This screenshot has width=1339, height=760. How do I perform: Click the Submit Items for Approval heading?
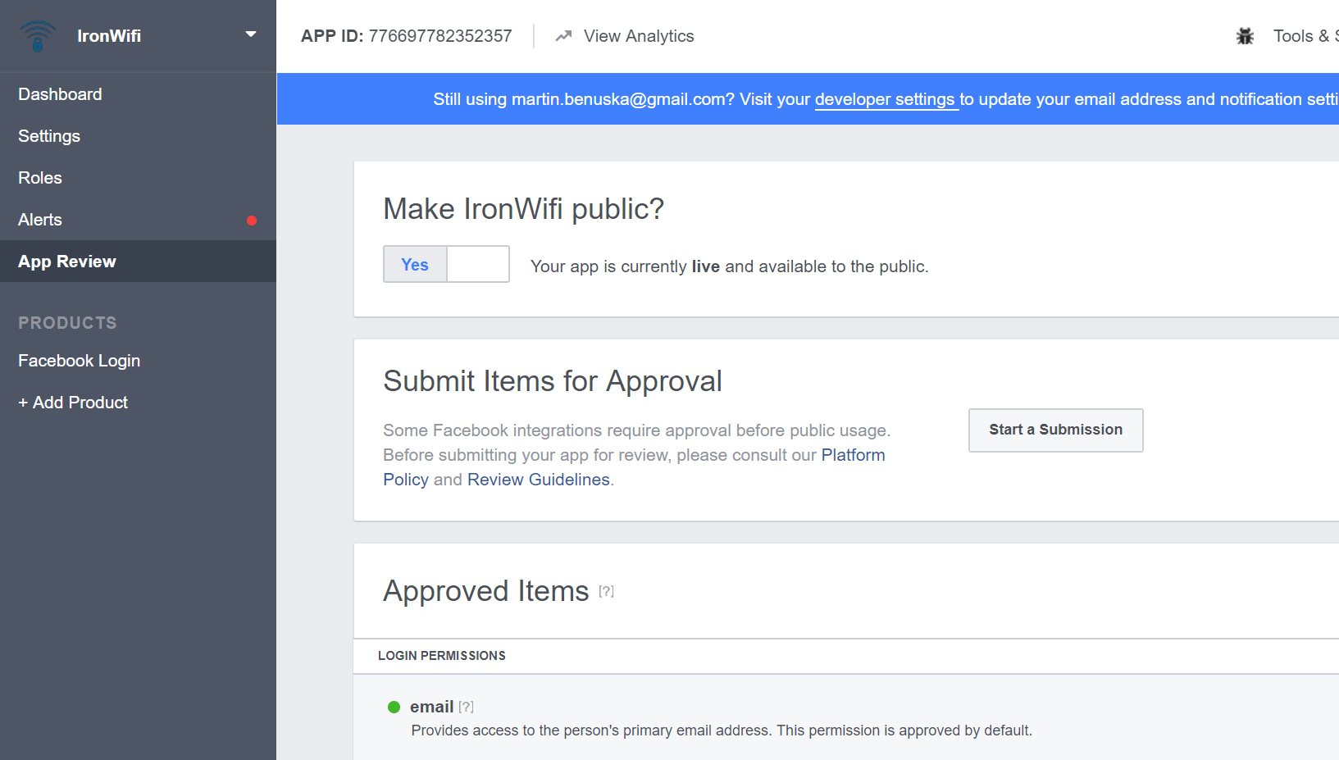click(553, 381)
